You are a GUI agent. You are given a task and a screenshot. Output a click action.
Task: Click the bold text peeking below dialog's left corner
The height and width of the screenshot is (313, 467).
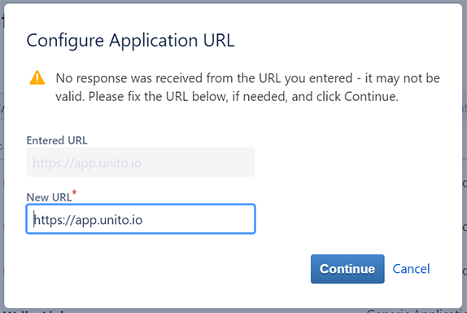[35, 311]
